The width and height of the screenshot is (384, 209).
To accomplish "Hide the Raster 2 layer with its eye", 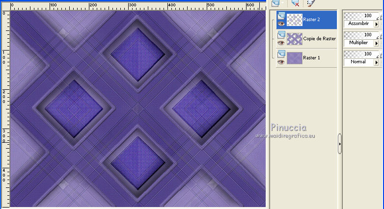I will (x=281, y=24).
